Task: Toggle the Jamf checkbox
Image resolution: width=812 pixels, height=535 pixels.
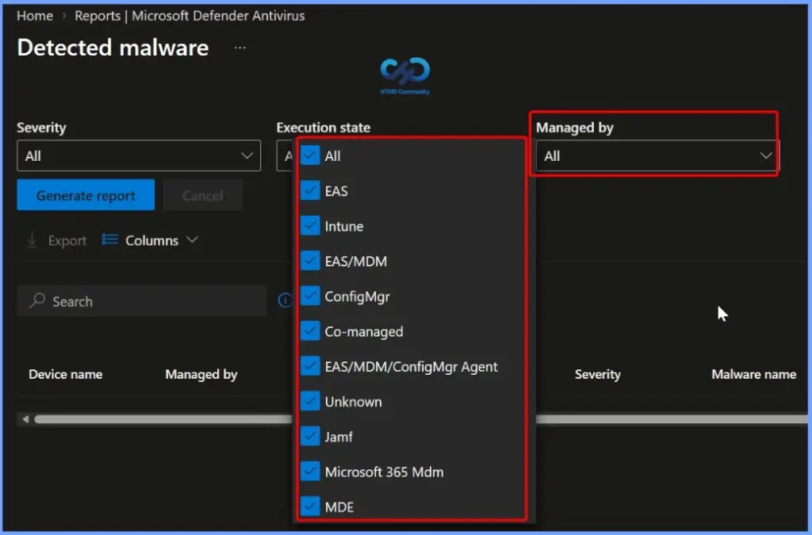Action: [310, 437]
